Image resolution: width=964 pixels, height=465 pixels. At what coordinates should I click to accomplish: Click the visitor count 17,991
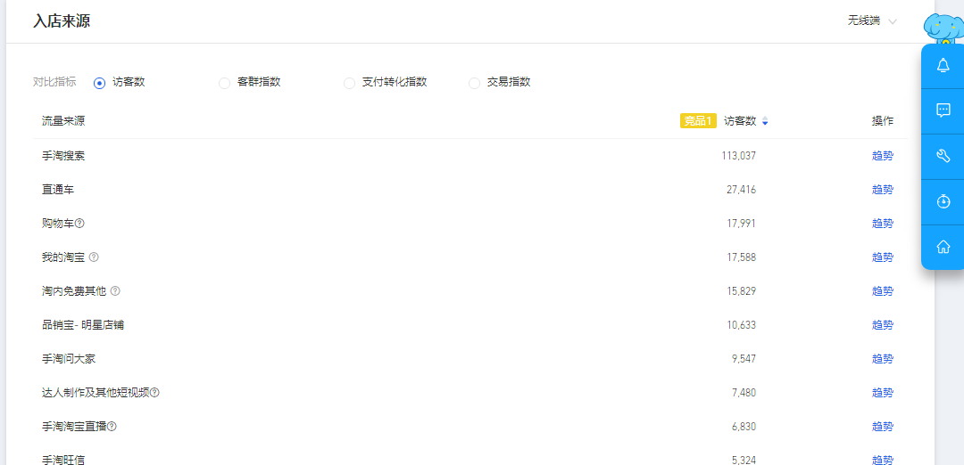click(x=741, y=224)
